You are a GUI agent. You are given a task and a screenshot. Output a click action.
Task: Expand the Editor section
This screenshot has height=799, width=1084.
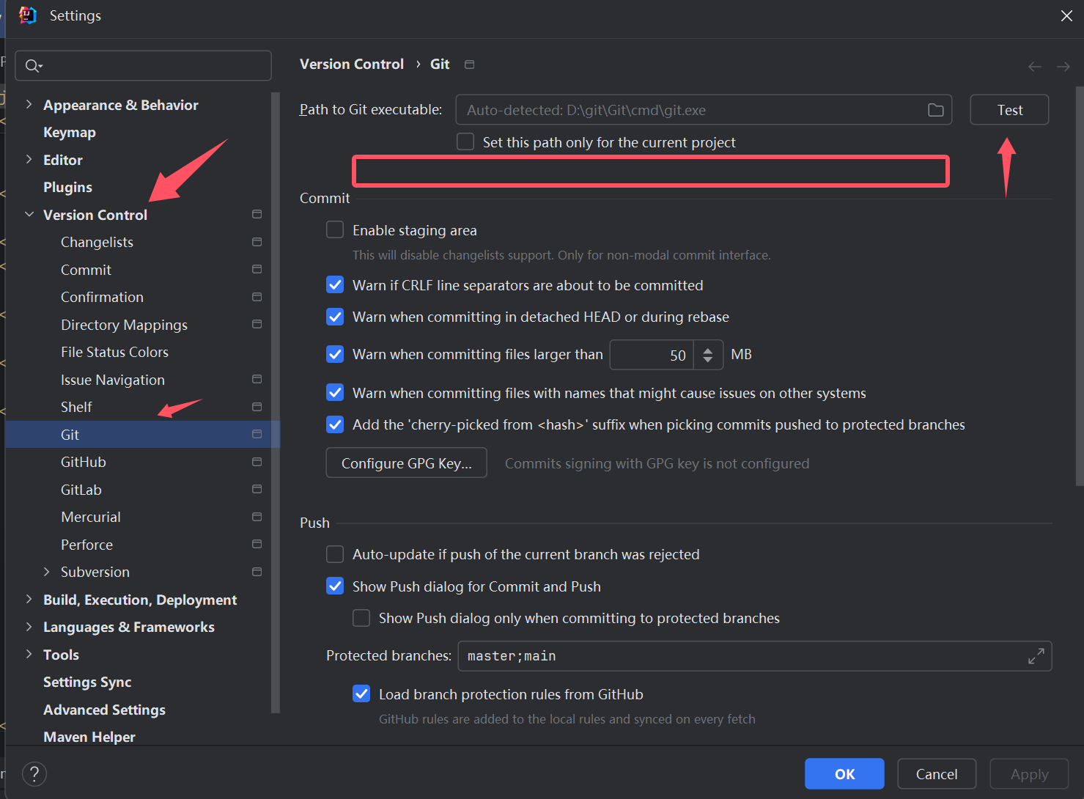(x=29, y=159)
